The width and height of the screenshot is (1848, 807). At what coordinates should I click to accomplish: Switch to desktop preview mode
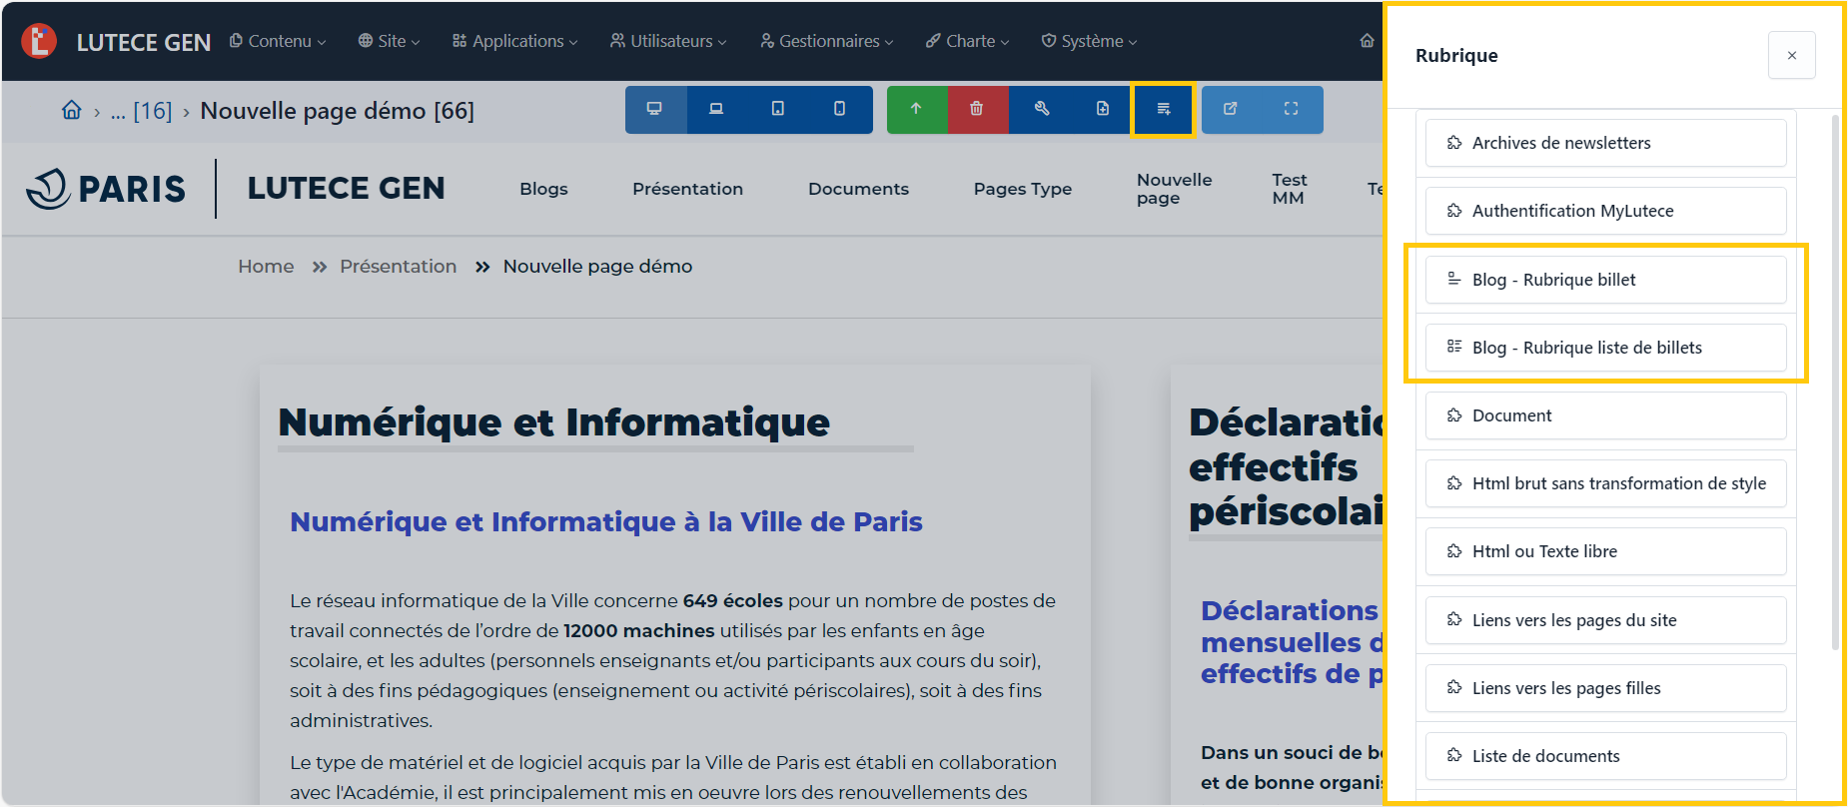click(654, 109)
